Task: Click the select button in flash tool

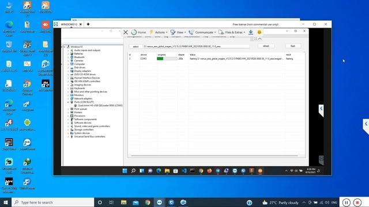Action: [135, 47]
